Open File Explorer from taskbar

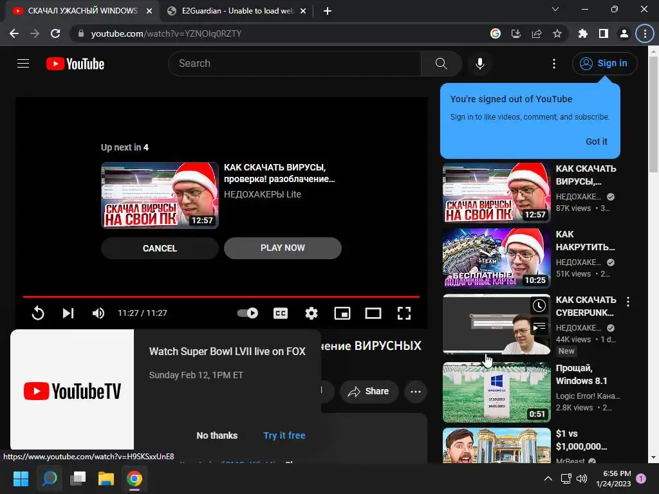point(106,479)
